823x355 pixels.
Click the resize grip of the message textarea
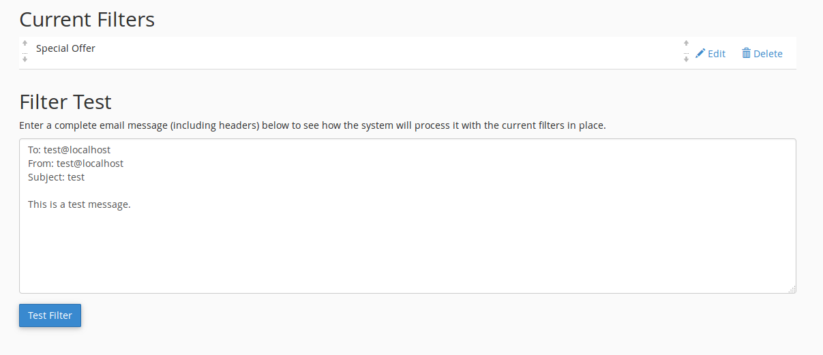pyautogui.click(x=792, y=290)
